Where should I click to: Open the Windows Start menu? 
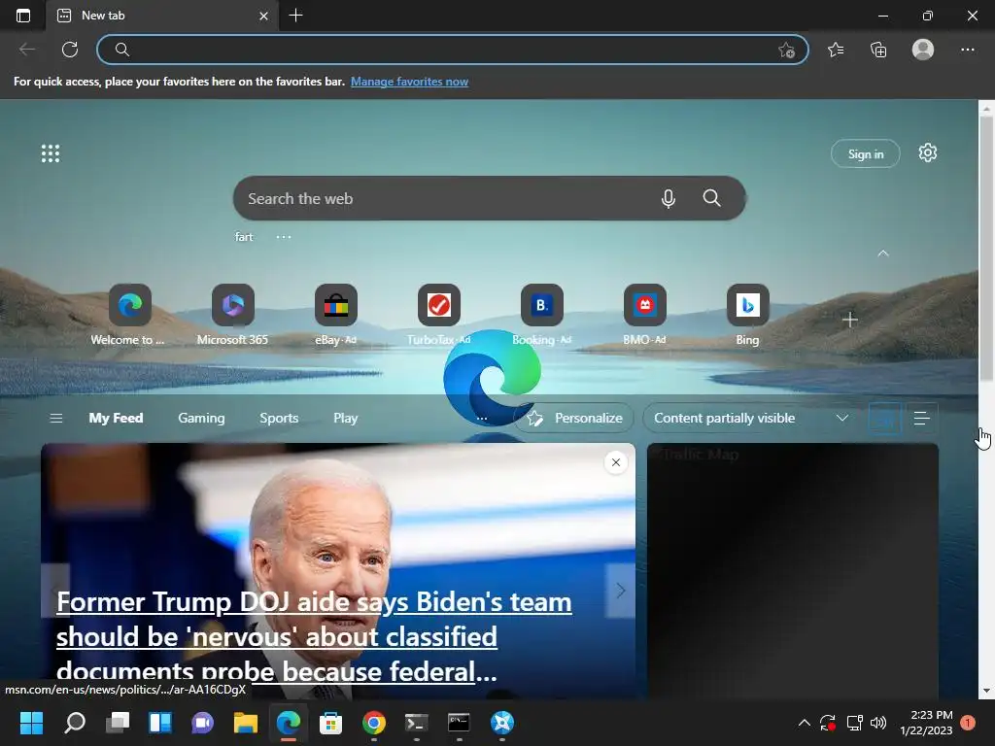pyautogui.click(x=31, y=723)
